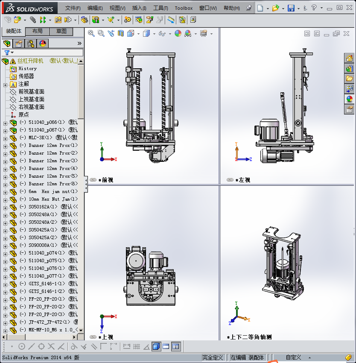
Task: Toggle link views icon beside 前视 label
Action: point(93,180)
